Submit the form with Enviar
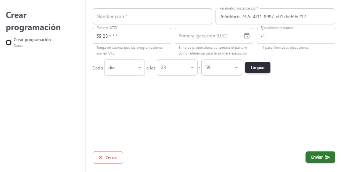The image size is (341, 172). 320,157
